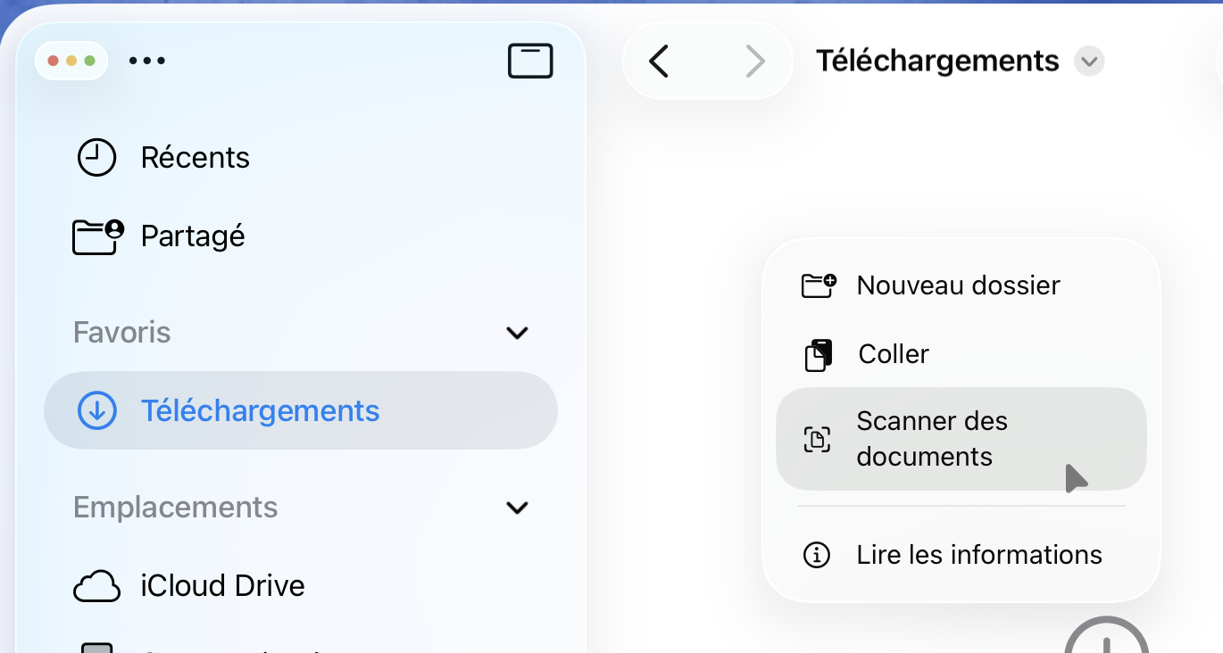Select Scanner des documents in the menu
Screen dimensions: 1223x653
[x=932, y=438]
